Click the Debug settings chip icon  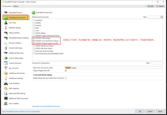(6, 33)
